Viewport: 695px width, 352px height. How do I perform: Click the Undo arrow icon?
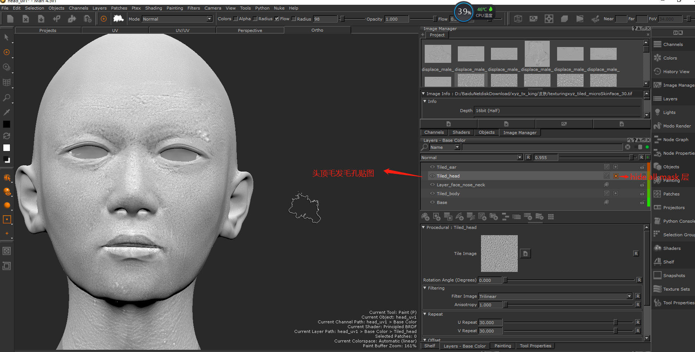(x=57, y=19)
